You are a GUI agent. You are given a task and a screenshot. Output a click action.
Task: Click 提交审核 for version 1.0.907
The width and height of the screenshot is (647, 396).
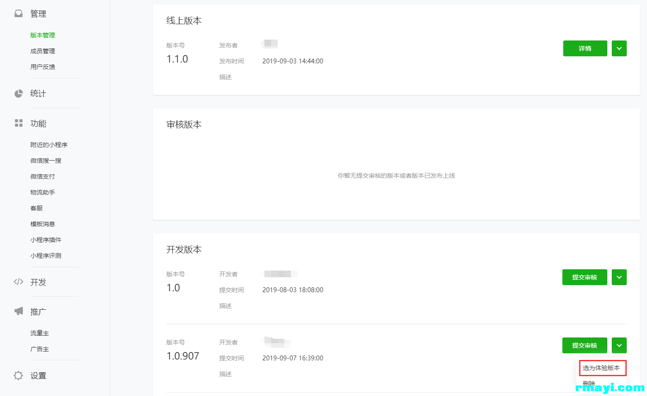585,345
